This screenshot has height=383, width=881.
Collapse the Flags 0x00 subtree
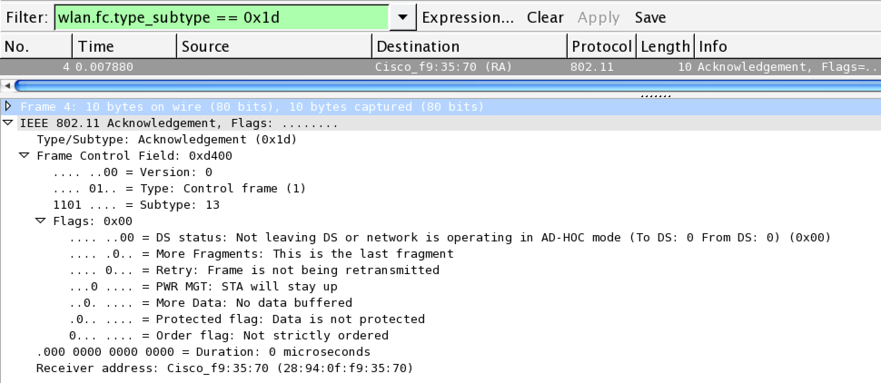coord(40,221)
